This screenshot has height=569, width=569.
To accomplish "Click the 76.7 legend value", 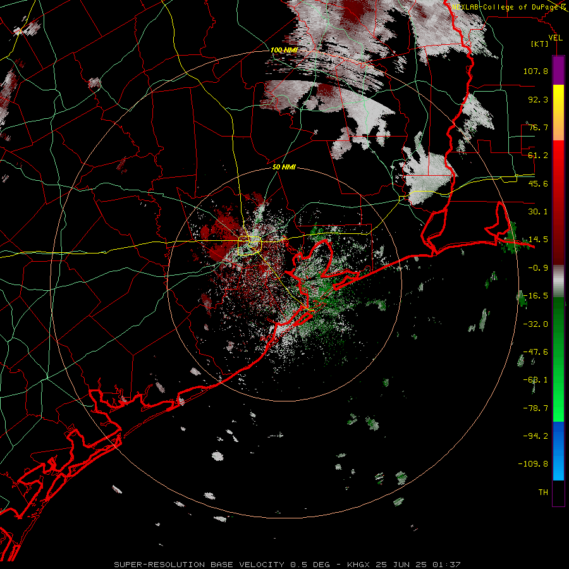I will click(x=538, y=127).
